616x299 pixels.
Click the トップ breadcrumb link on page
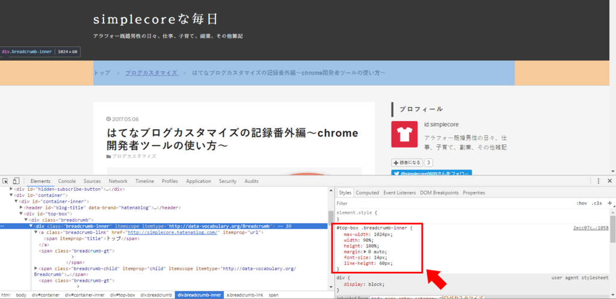[x=102, y=73]
